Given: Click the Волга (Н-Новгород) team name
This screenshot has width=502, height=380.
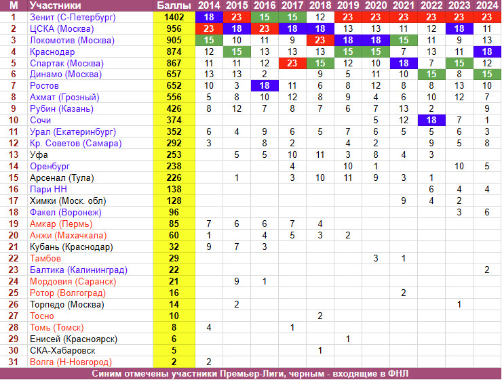Looking at the screenshot, I should click(x=71, y=362).
